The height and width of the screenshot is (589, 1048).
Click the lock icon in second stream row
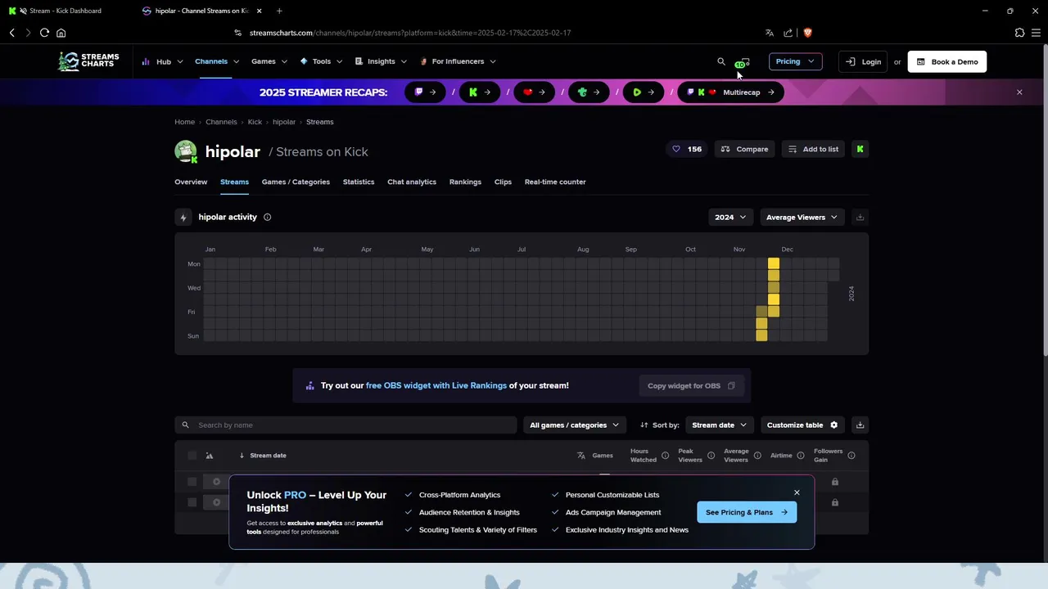(835, 502)
